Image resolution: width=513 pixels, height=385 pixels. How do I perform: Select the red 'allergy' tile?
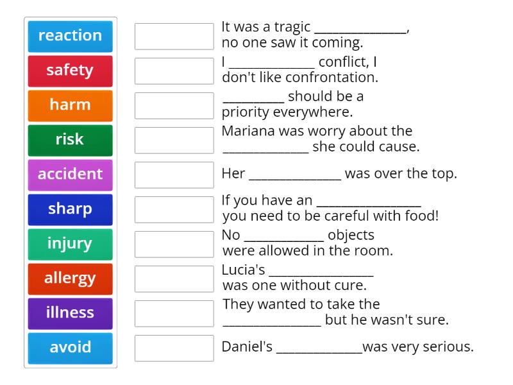pos(69,278)
